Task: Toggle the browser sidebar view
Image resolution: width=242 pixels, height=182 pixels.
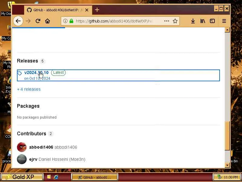Action: click(x=212, y=21)
